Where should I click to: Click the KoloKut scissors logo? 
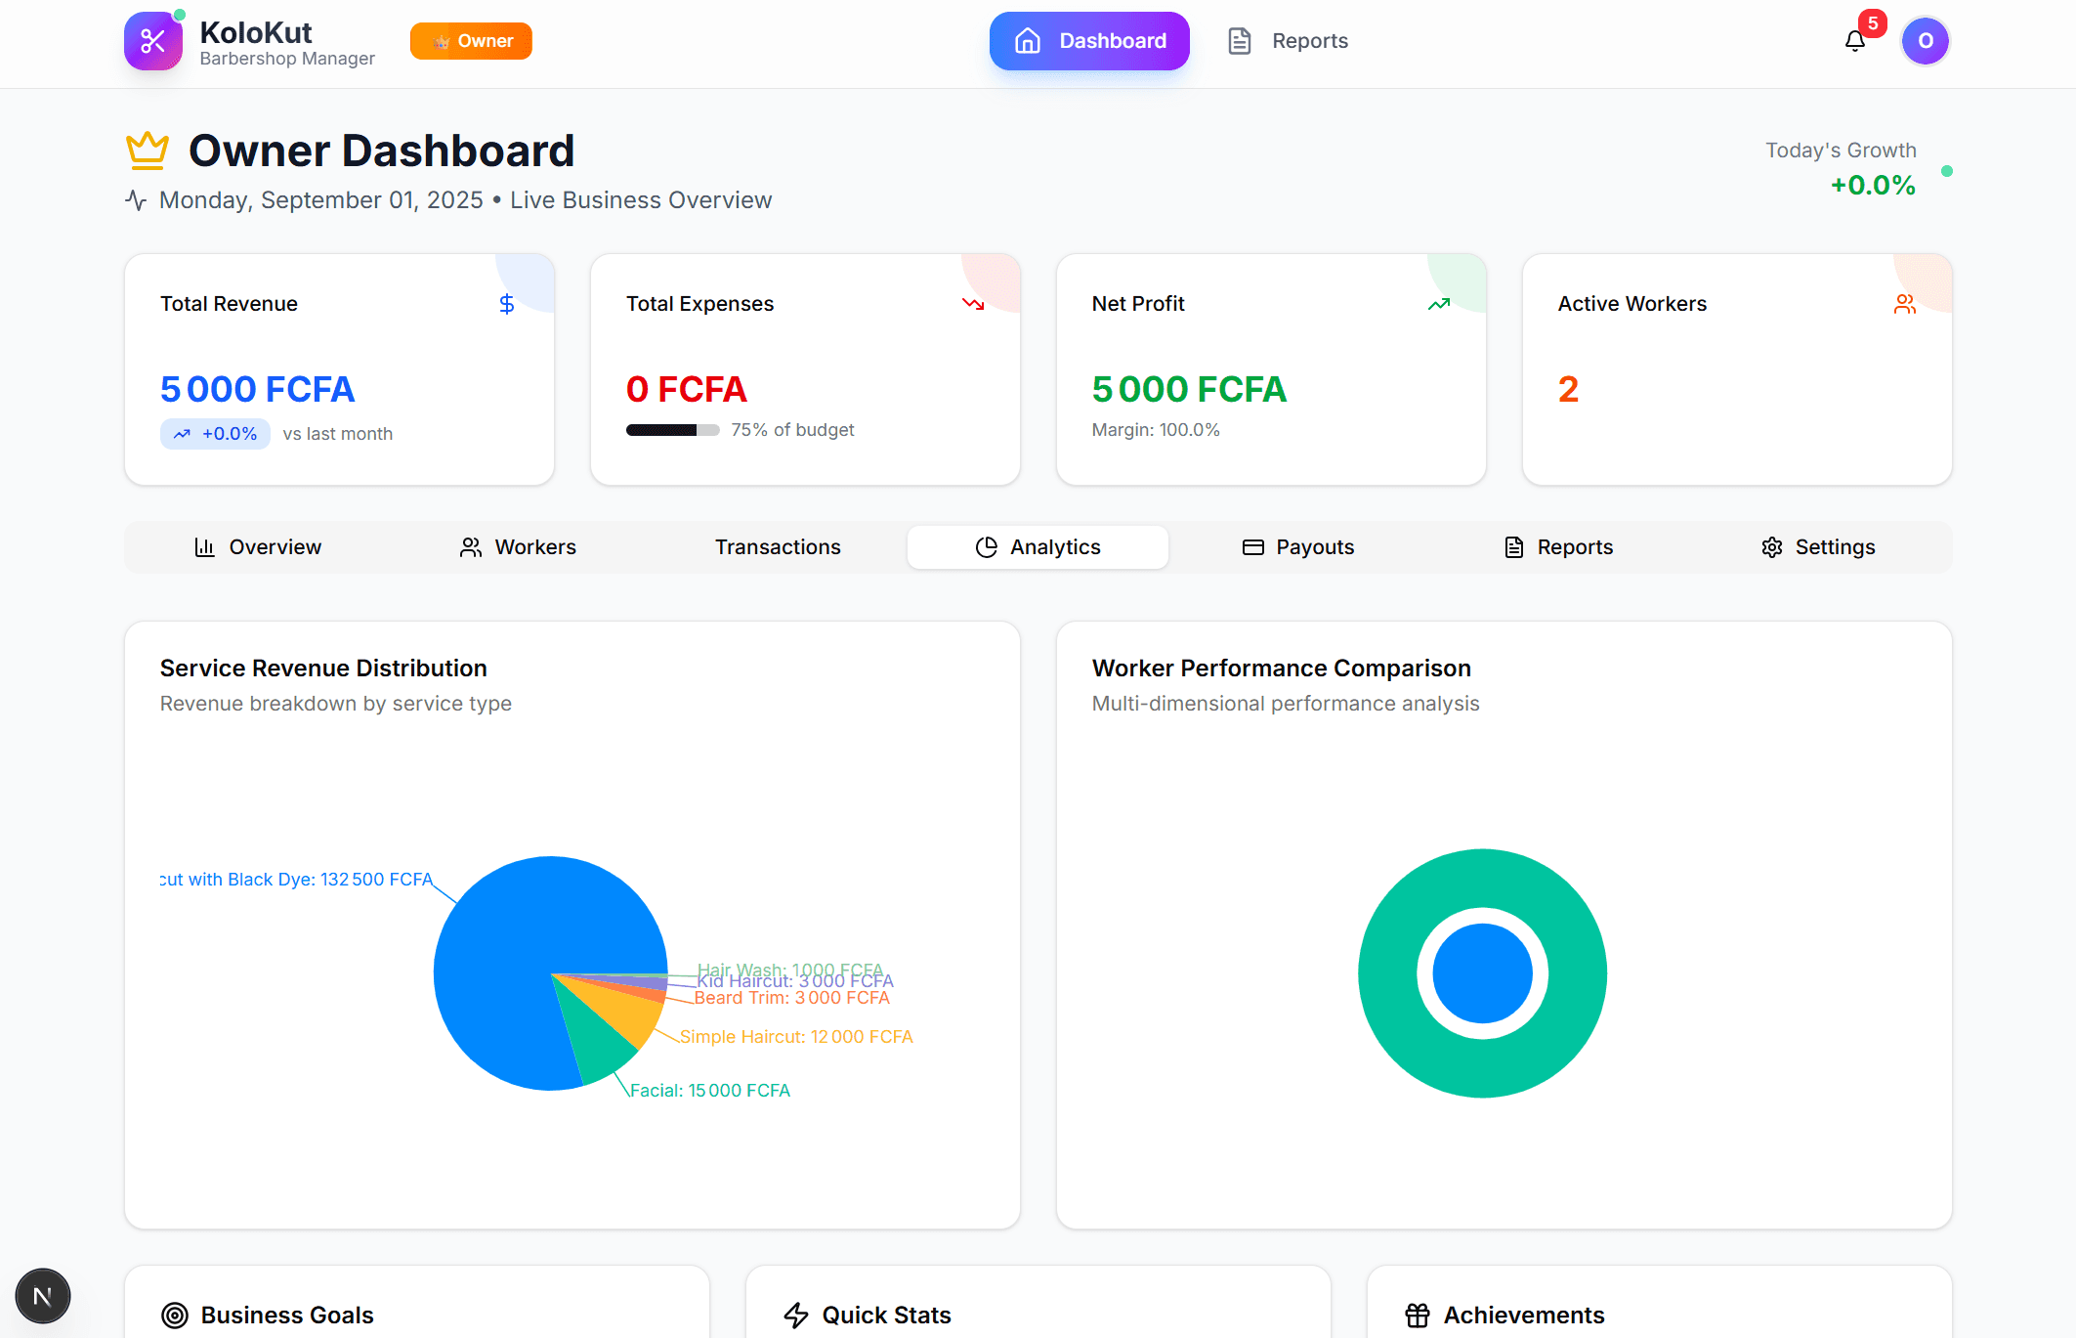tap(152, 41)
